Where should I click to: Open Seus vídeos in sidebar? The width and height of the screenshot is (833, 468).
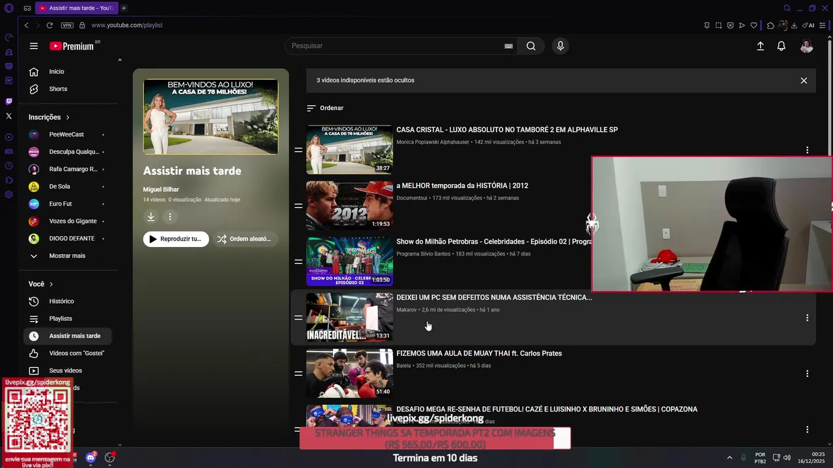coord(68,370)
